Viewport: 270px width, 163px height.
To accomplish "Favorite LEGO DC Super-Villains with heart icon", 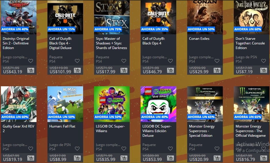I will click(124, 149).
